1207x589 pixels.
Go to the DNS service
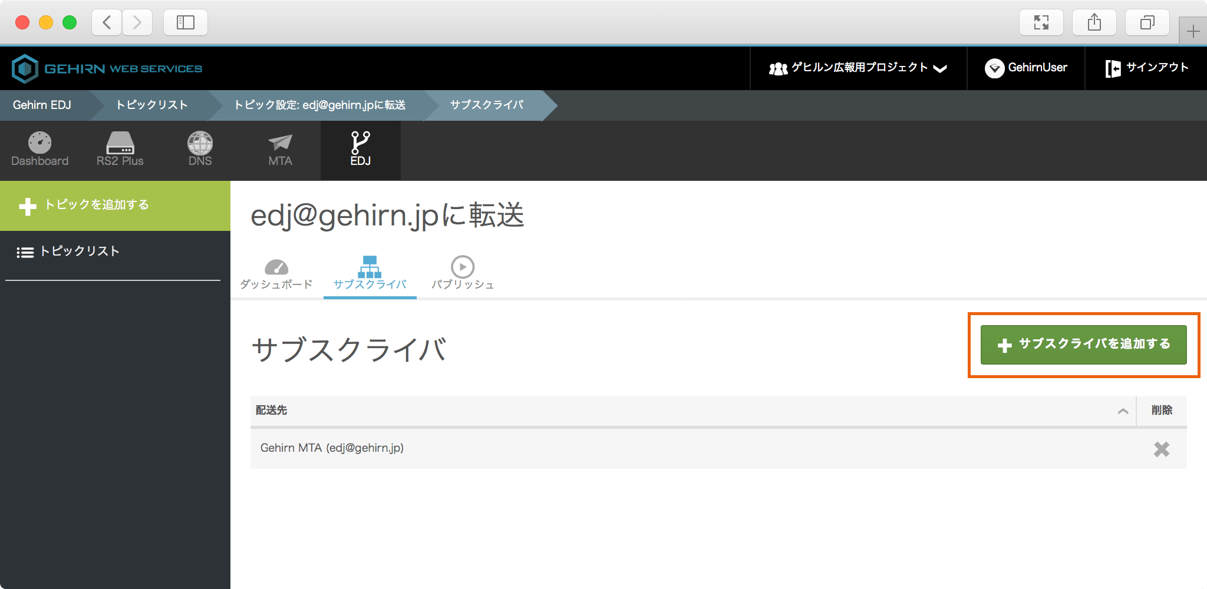point(200,150)
